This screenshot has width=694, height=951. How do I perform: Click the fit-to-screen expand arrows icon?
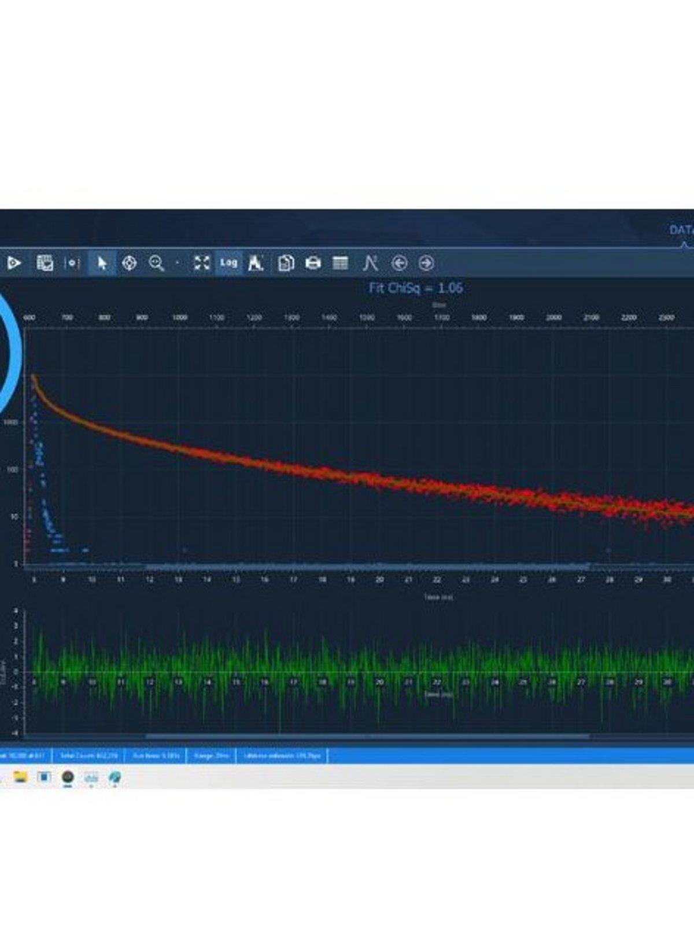pos(201,263)
